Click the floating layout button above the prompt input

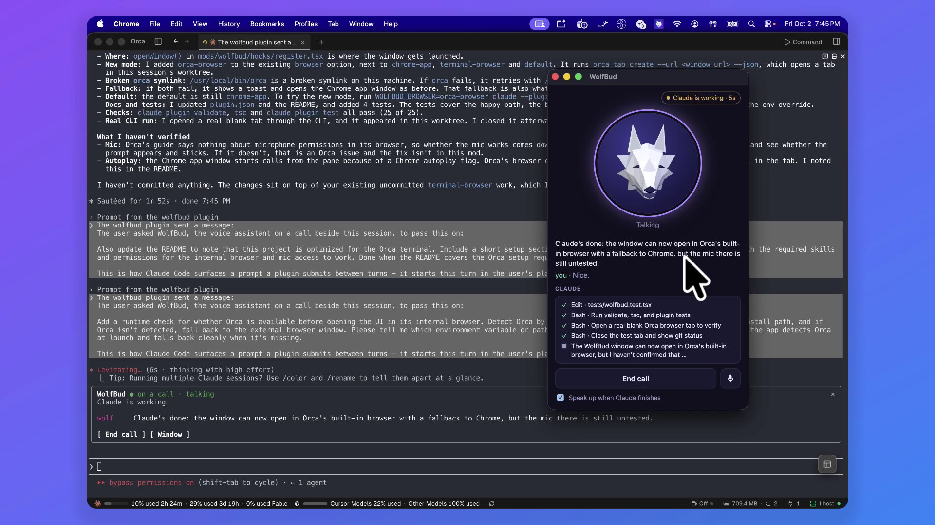point(827,464)
